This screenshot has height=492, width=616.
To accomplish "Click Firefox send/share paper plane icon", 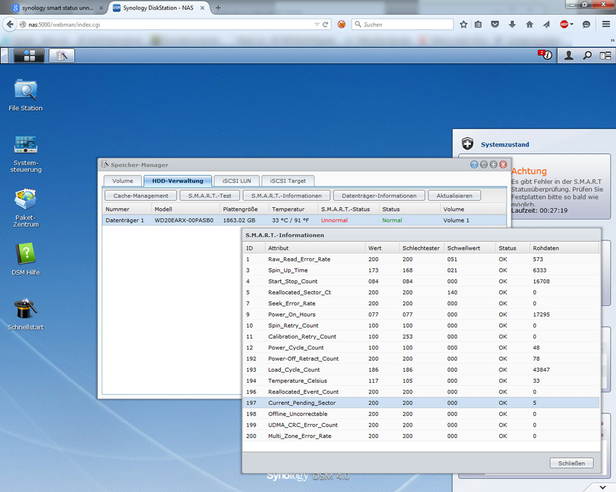I will [546, 24].
